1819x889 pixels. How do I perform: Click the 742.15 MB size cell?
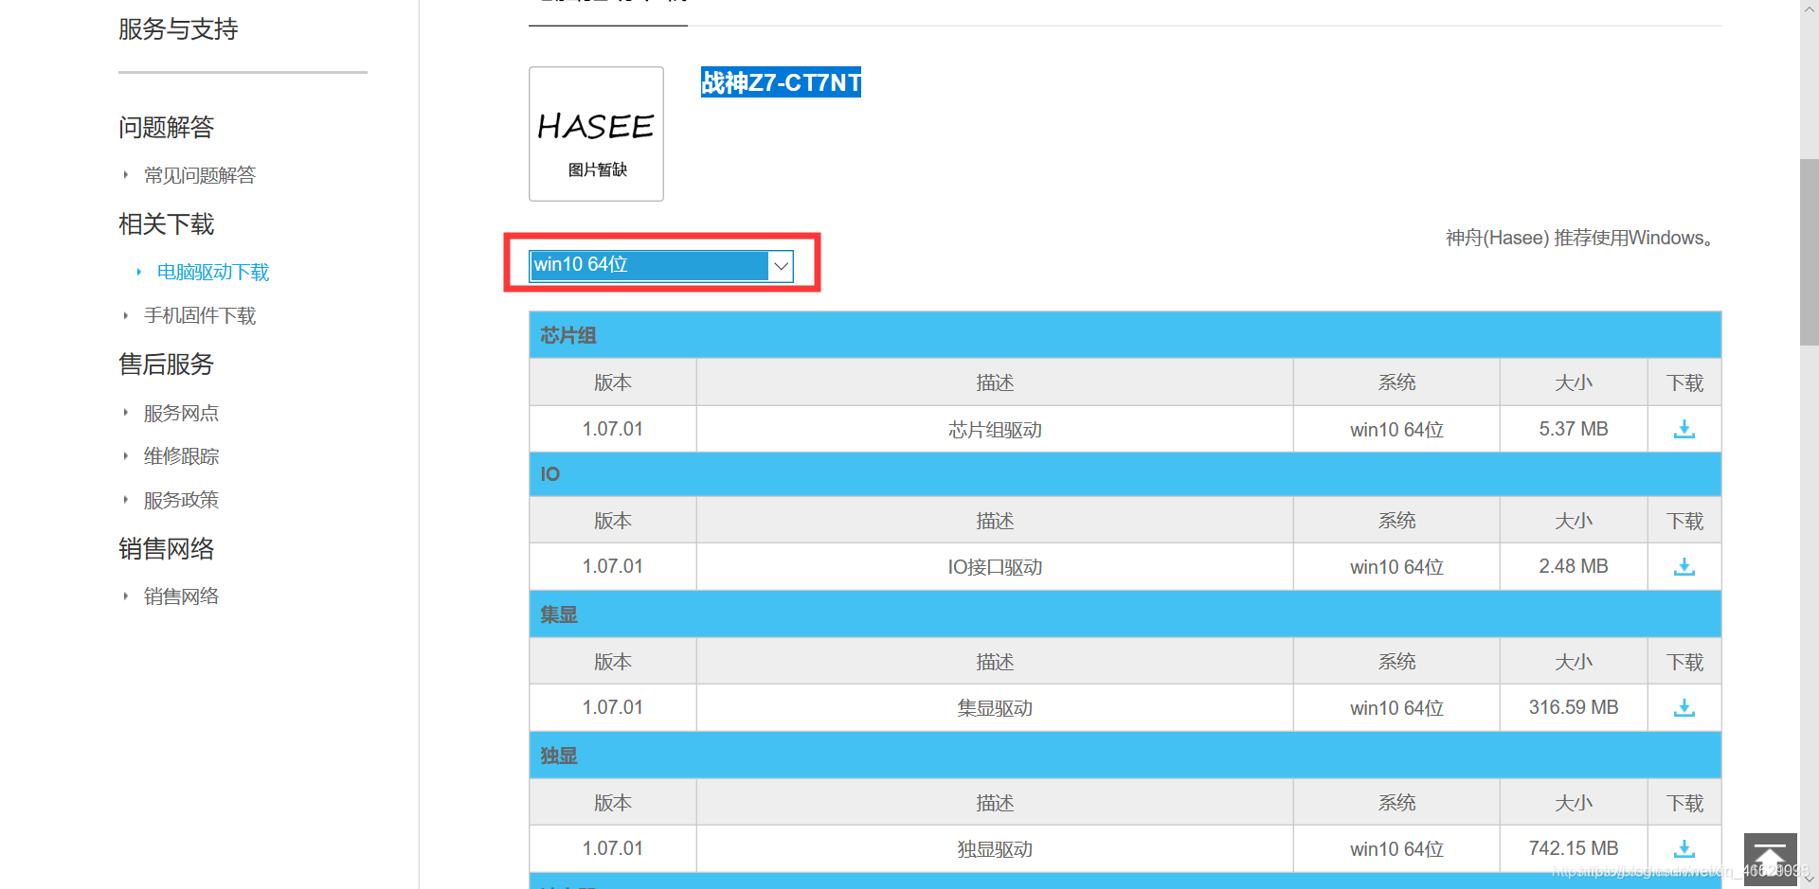coord(1574,848)
